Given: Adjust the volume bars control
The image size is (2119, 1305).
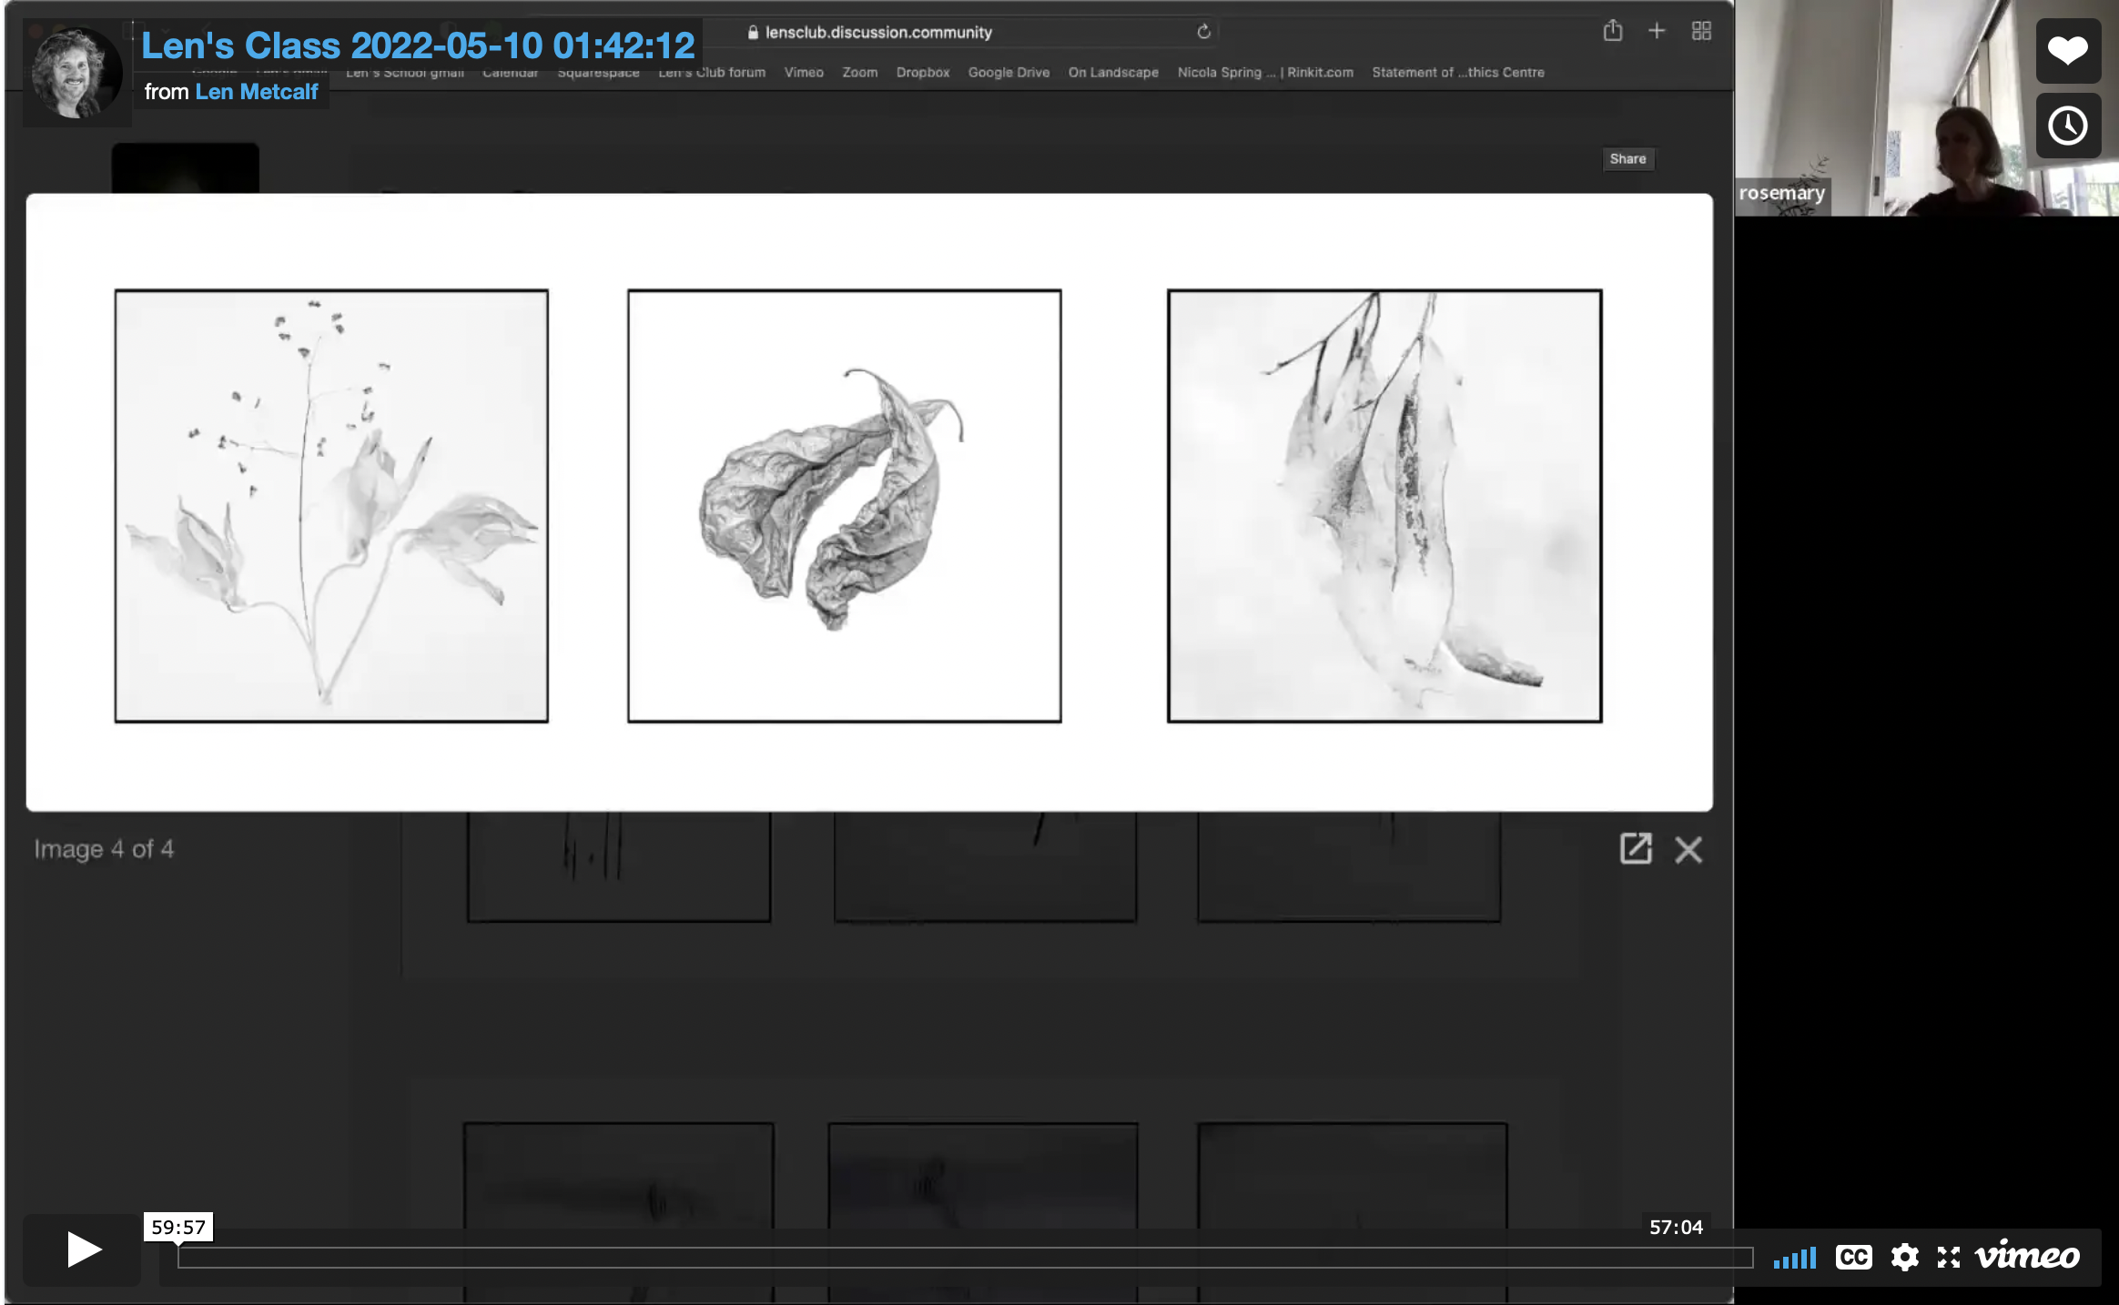Looking at the screenshot, I should [1794, 1258].
